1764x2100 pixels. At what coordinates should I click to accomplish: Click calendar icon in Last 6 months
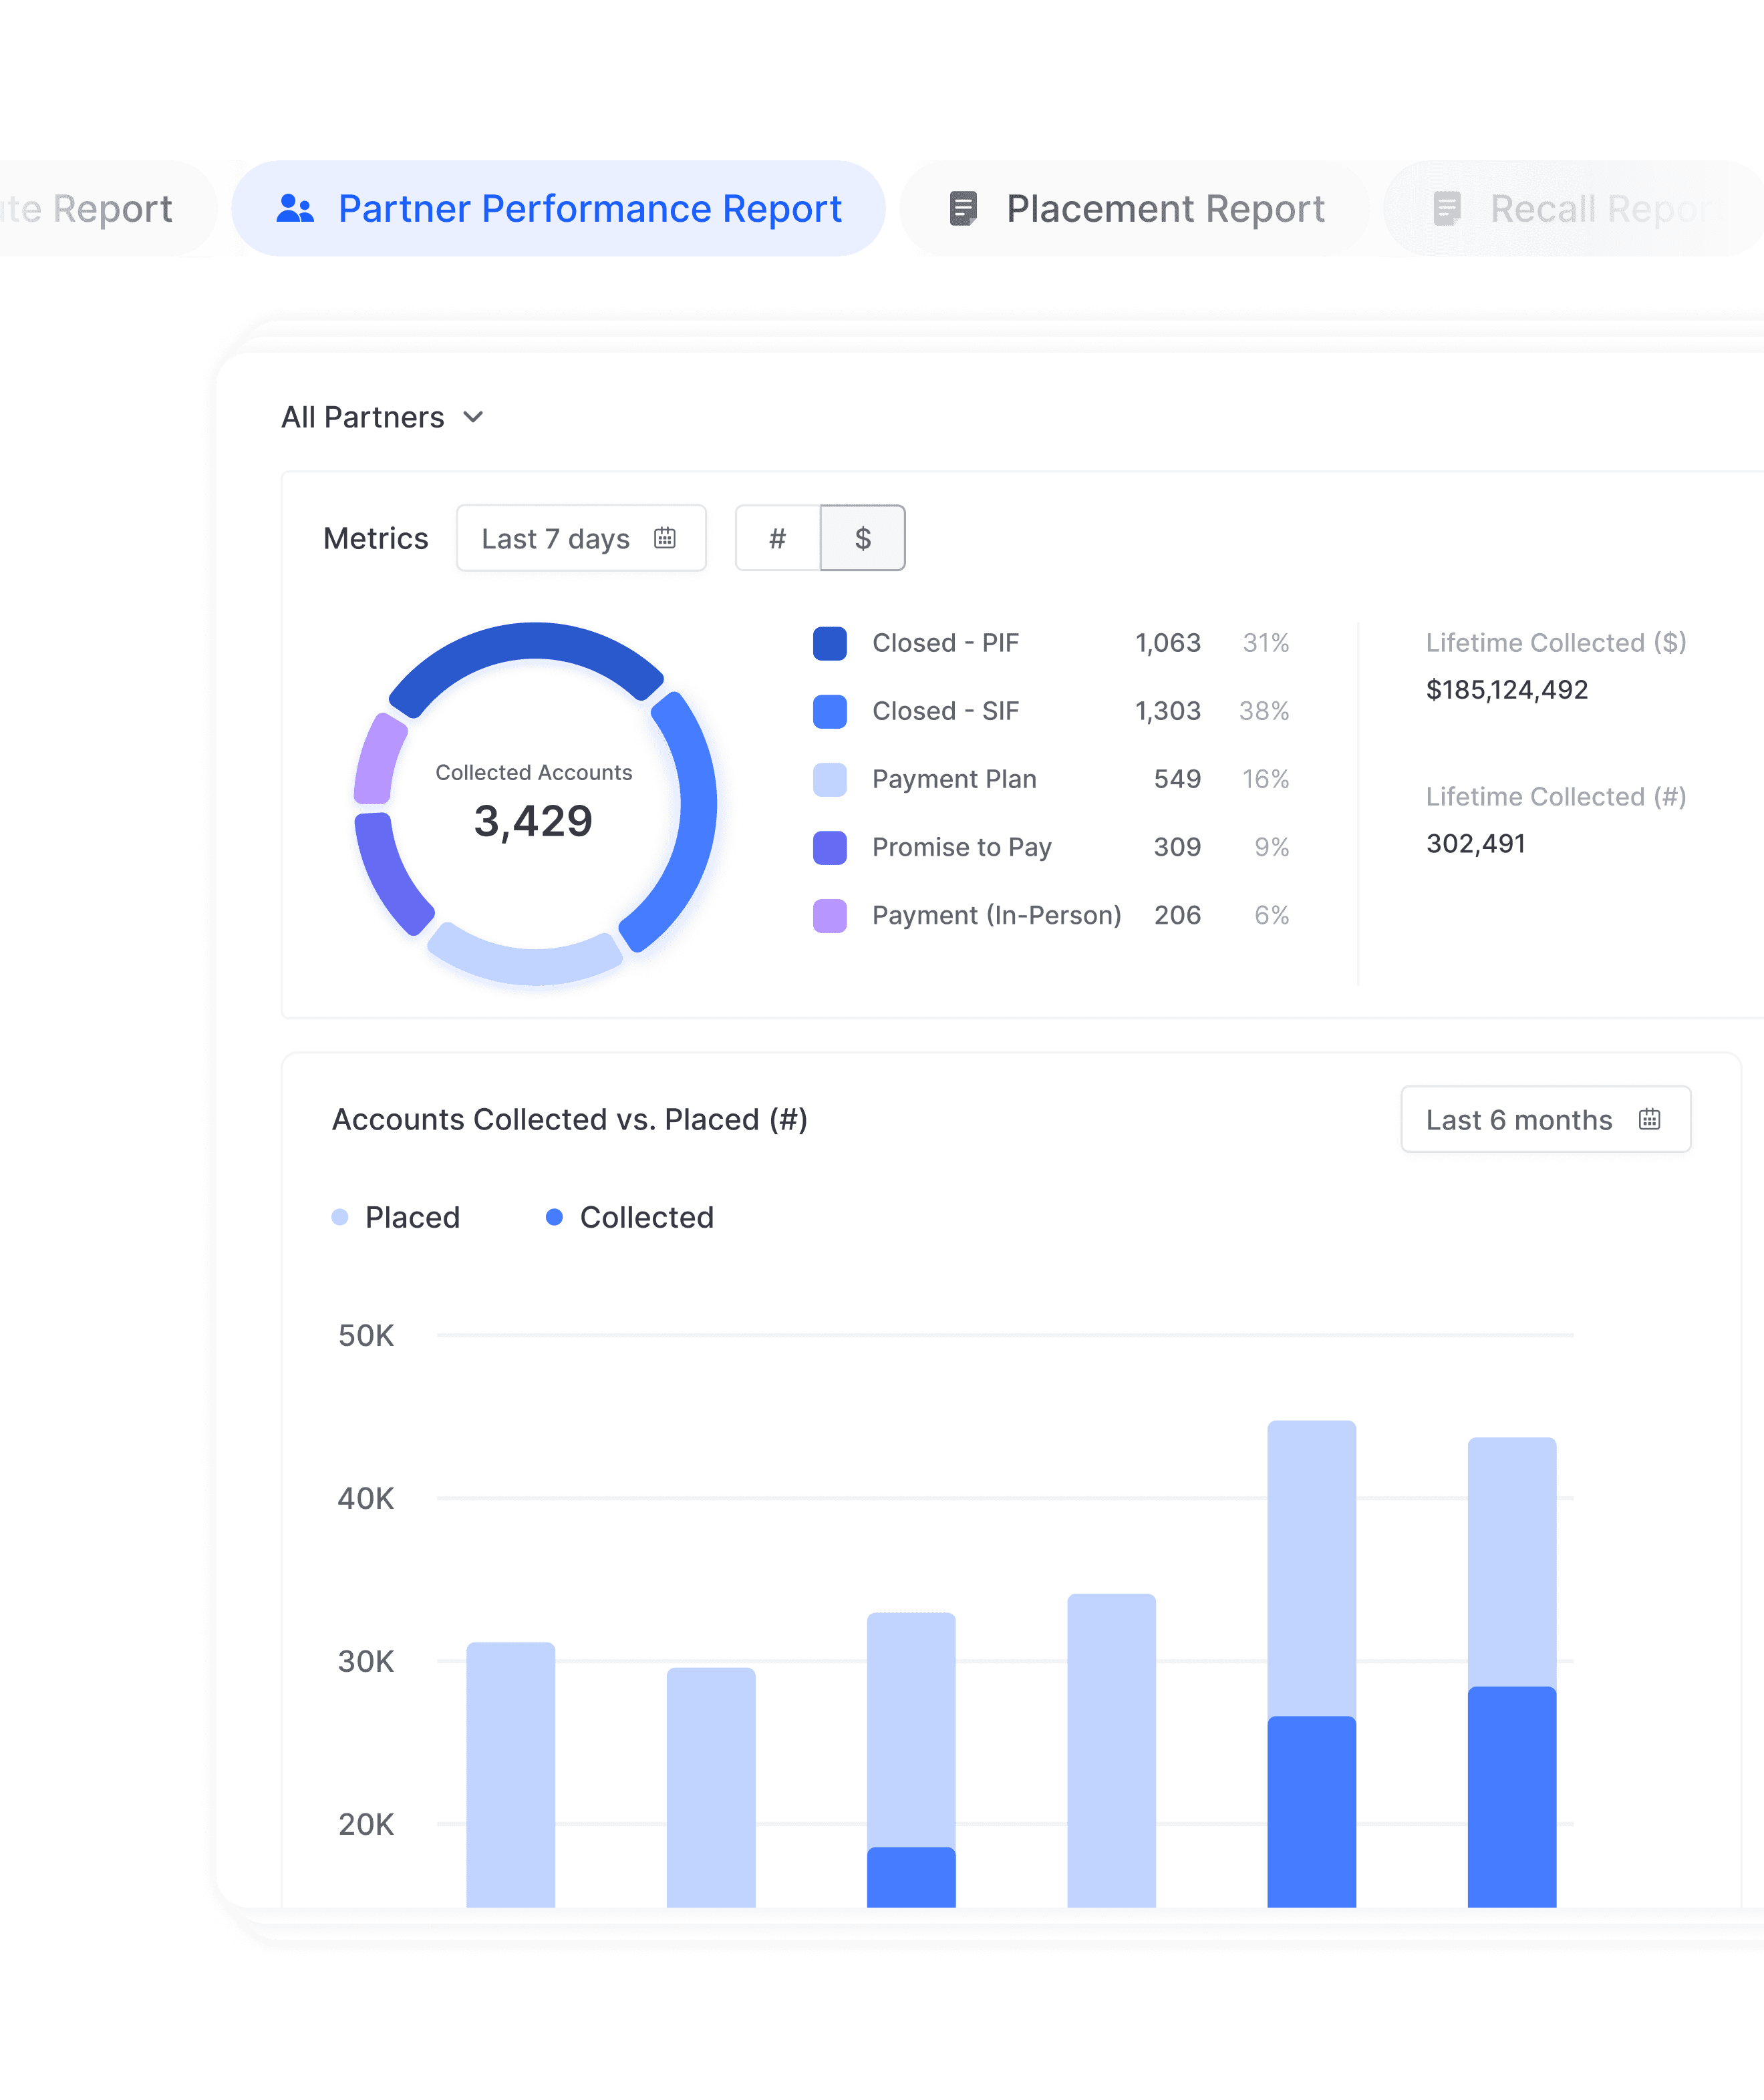click(1649, 1119)
